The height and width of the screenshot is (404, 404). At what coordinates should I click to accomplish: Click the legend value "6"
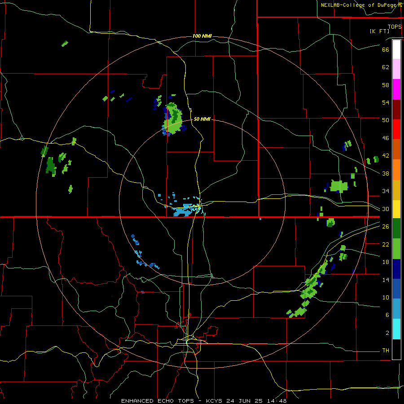pos(387,315)
